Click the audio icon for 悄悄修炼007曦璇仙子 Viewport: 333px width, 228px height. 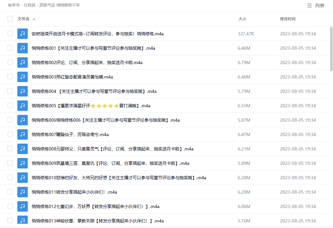(23, 134)
